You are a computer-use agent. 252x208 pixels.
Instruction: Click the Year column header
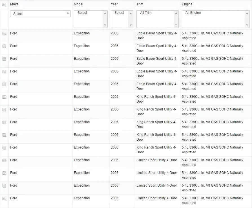click(114, 4)
